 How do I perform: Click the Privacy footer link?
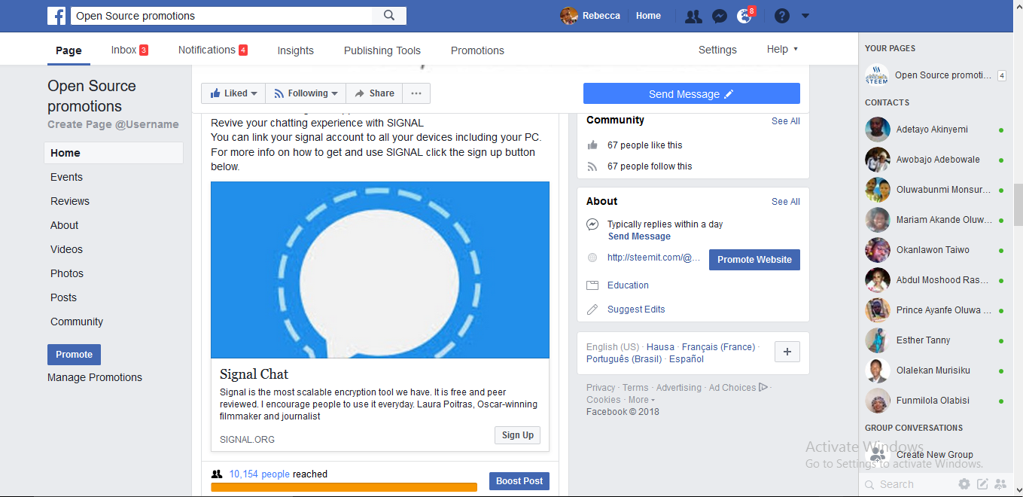[x=601, y=388]
